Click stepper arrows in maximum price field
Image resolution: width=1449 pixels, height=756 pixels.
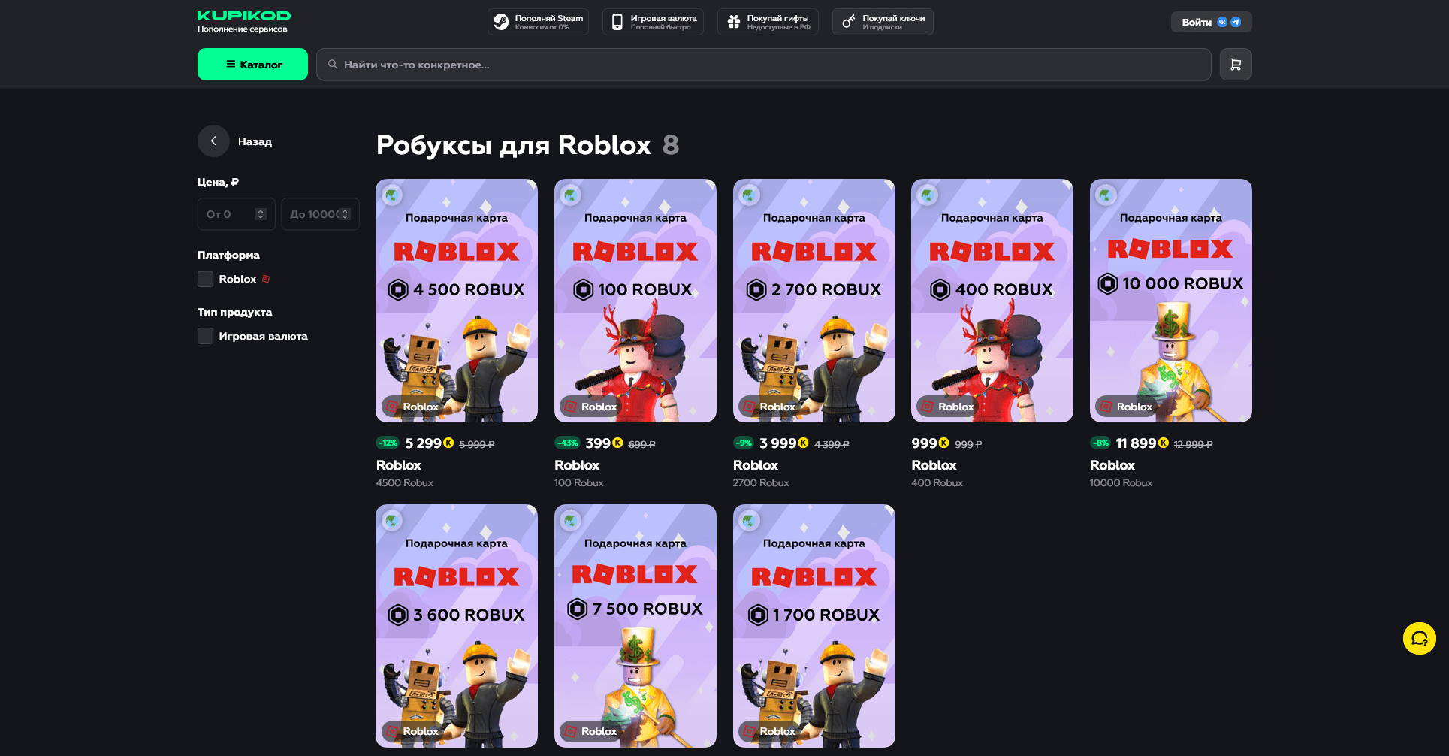click(345, 214)
